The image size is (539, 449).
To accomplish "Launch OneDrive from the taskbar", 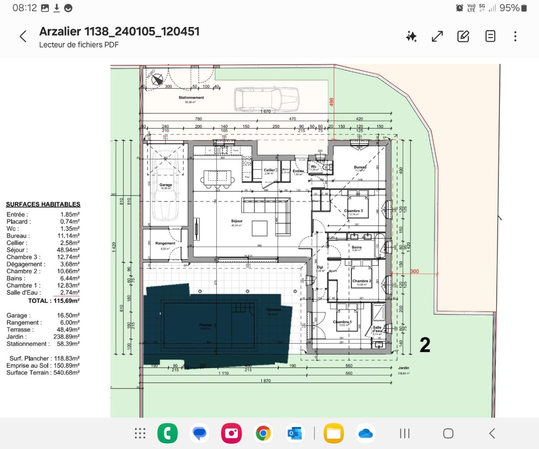I will 365,433.
